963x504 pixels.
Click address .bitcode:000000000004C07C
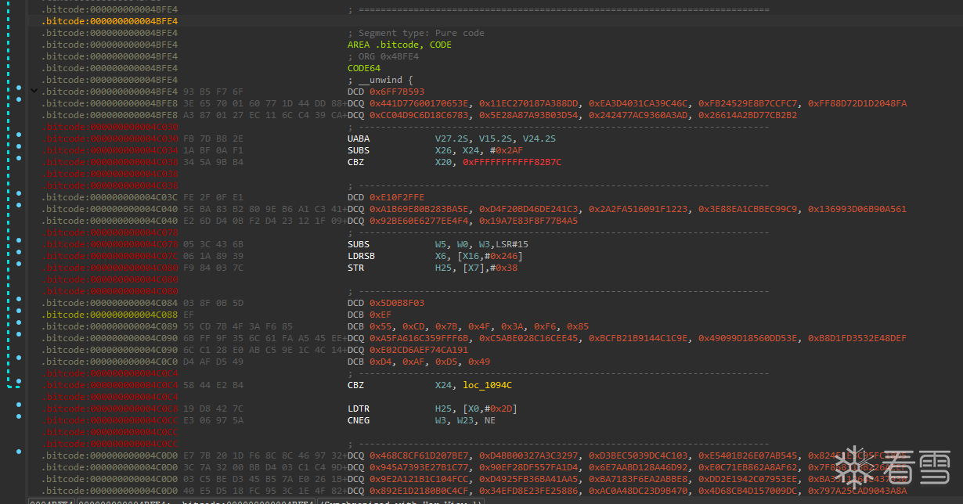[x=110, y=256]
